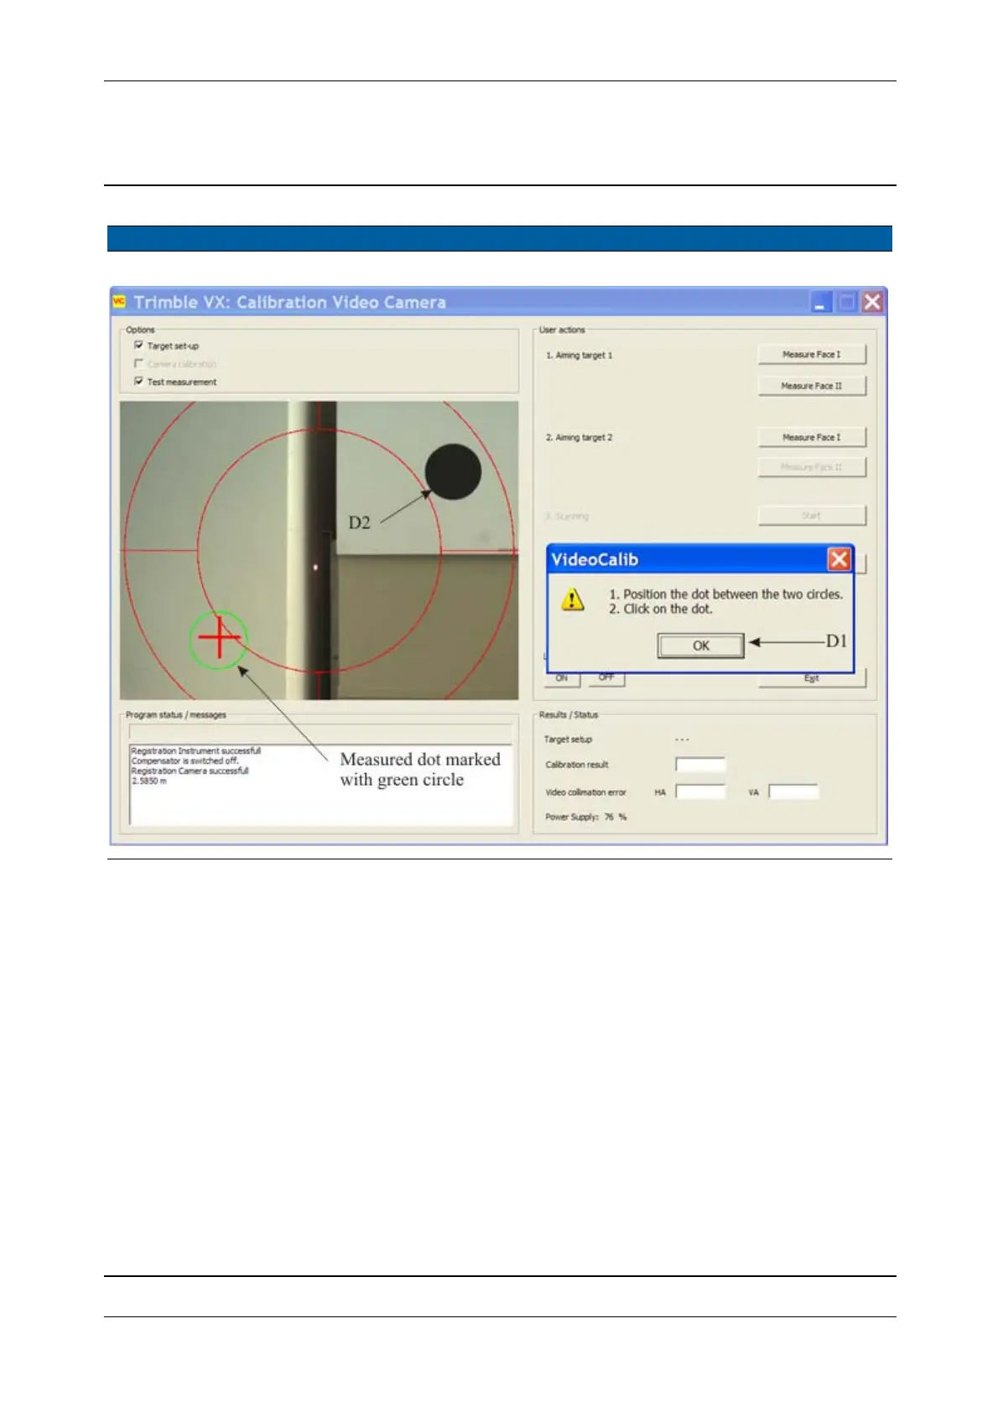Click the '1. Aiming target 1' label

click(x=580, y=356)
